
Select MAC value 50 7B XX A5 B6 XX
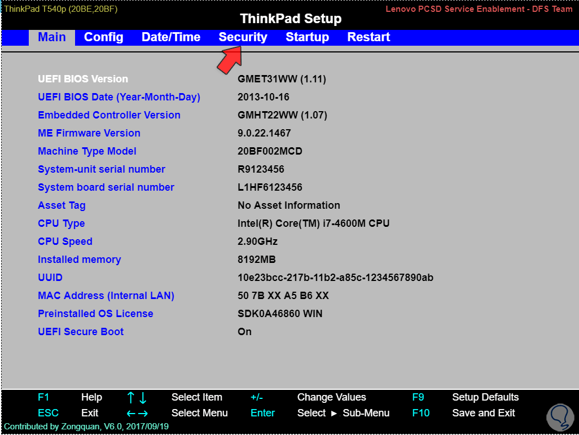(283, 296)
